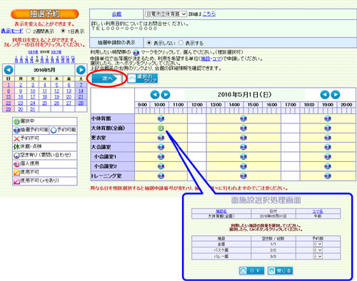Viewport: 357px width, 281px height.
Task: Click the 表示モード link
Action: (x=12, y=31)
